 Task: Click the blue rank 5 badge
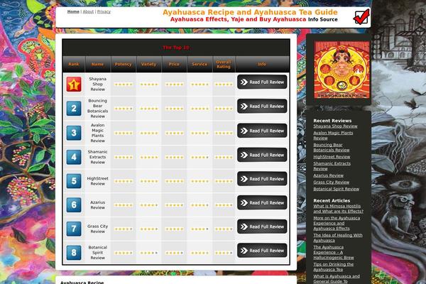pos(74,181)
